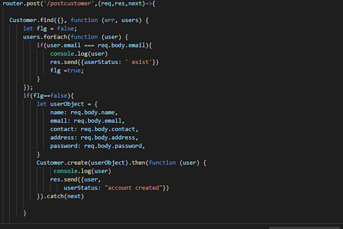
Task: Click the "account created" string
Action: pyautogui.click(x=134, y=188)
